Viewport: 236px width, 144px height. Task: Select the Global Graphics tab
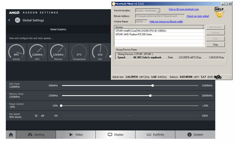[x=58, y=30]
